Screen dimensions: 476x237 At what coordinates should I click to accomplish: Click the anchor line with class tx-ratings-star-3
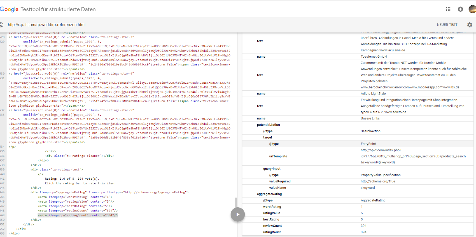71,37
